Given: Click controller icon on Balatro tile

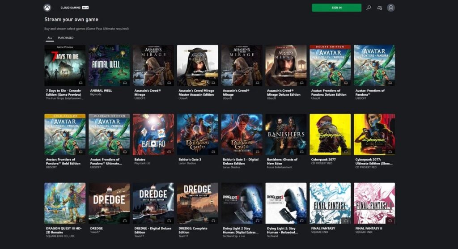Looking at the screenshot, I should (x=169, y=152).
